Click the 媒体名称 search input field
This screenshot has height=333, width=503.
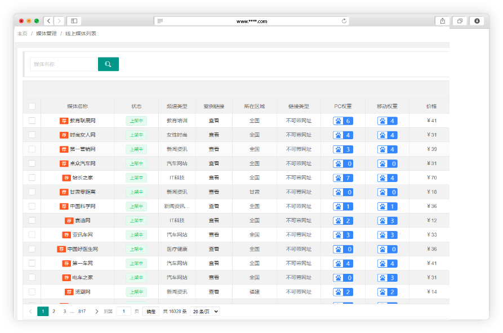(64, 64)
